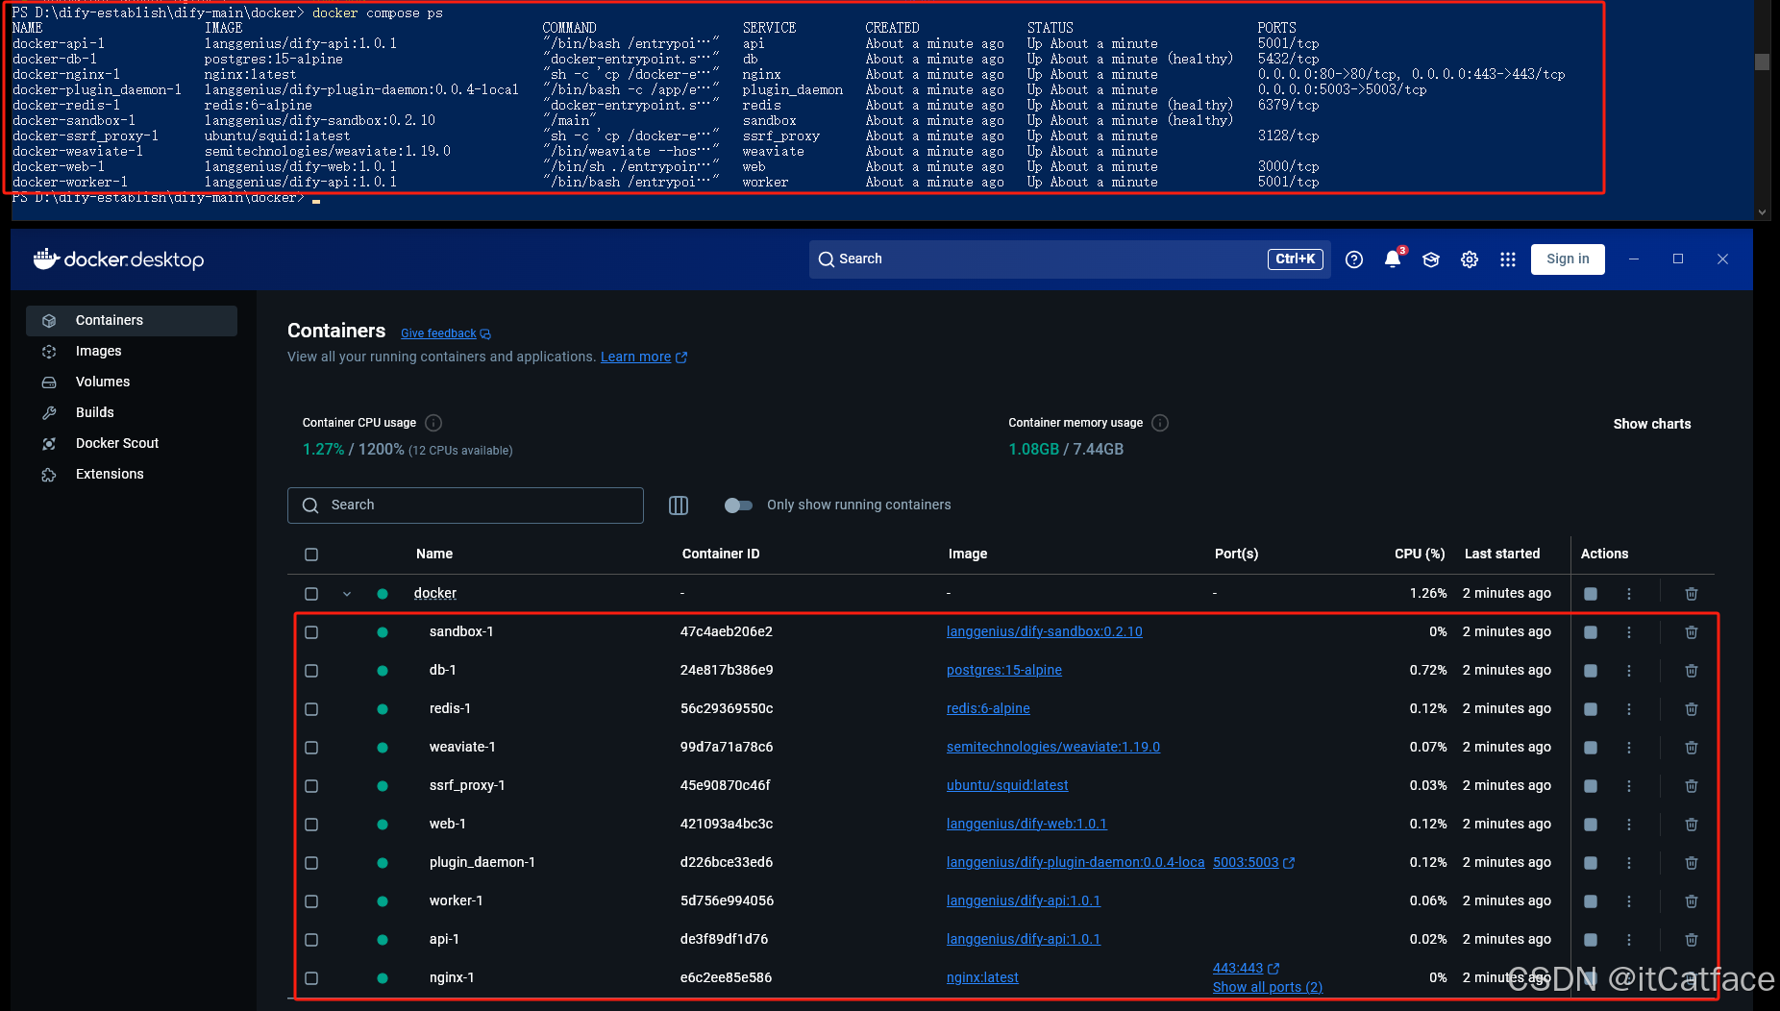Select the weaviate-1 checkbox

pos(311,748)
